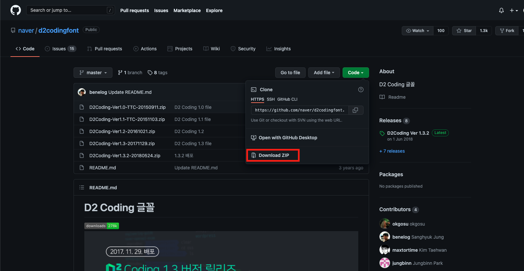Open the plus create-new menu
The image size is (524, 271).
(x=514, y=10)
